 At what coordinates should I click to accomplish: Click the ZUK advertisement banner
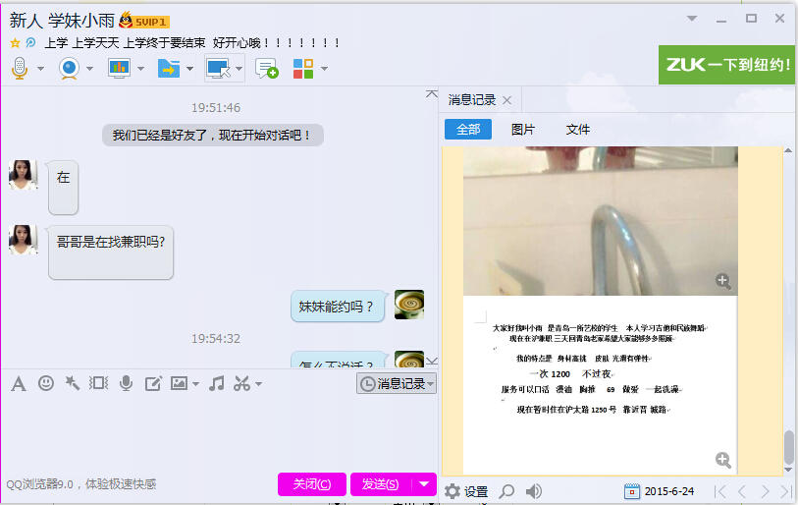coord(726,65)
